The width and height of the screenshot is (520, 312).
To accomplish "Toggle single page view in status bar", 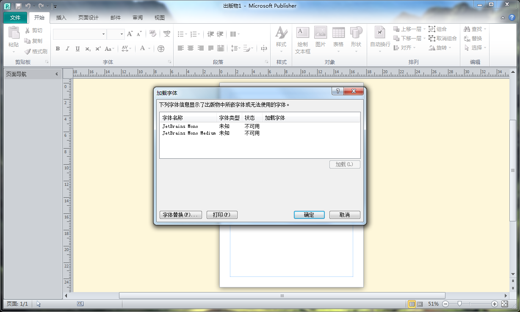I will coord(412,304).
